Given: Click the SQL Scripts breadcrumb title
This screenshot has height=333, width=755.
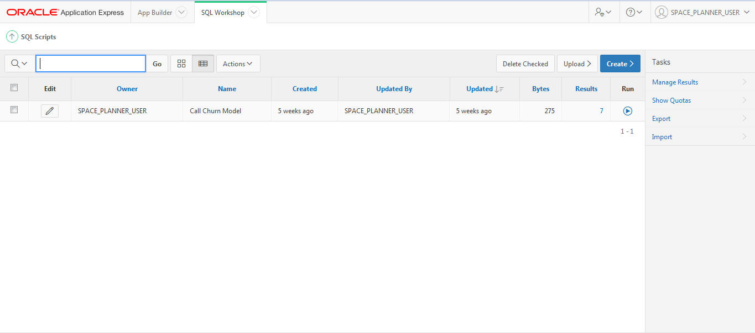Looking at the screenshot, I should click(38, 37).
